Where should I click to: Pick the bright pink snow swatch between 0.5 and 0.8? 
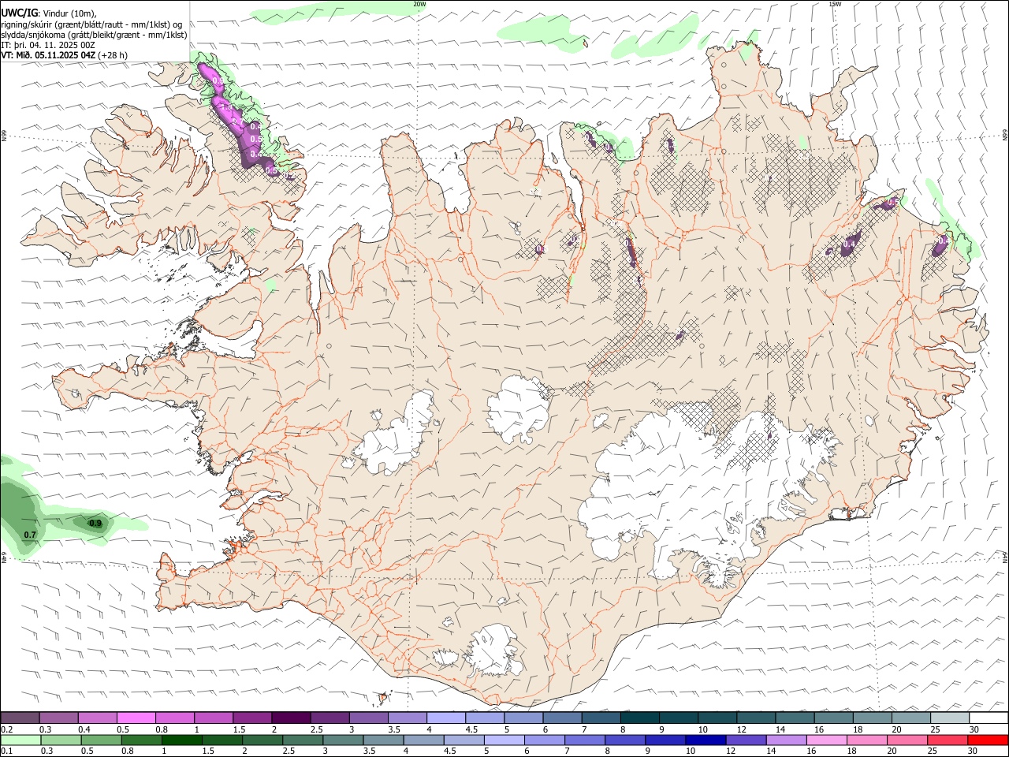(136, 718)
